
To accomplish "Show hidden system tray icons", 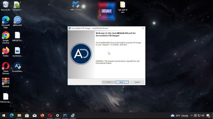I will (x=192, y=115).
